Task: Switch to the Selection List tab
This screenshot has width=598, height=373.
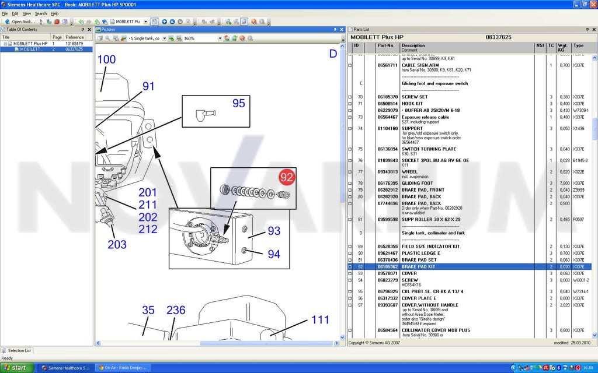Action: coord(17,350)
